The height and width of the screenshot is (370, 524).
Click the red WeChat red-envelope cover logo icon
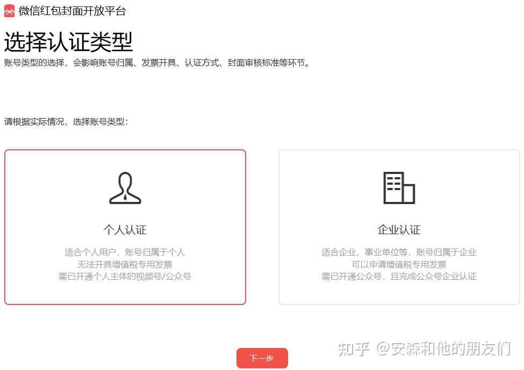(9, 11)
